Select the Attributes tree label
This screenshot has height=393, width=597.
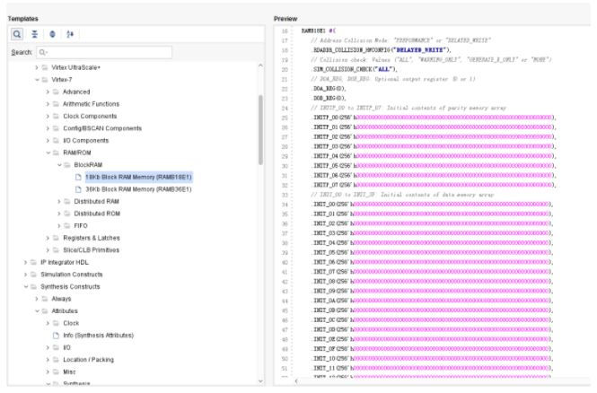(65, 310)
